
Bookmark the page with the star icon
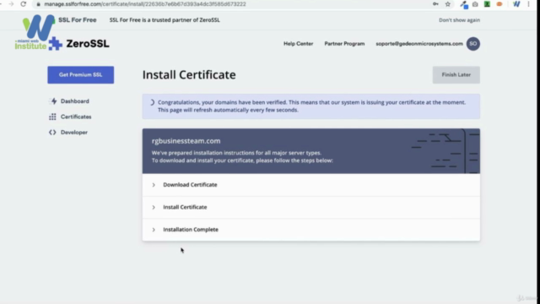click(448, 4)
